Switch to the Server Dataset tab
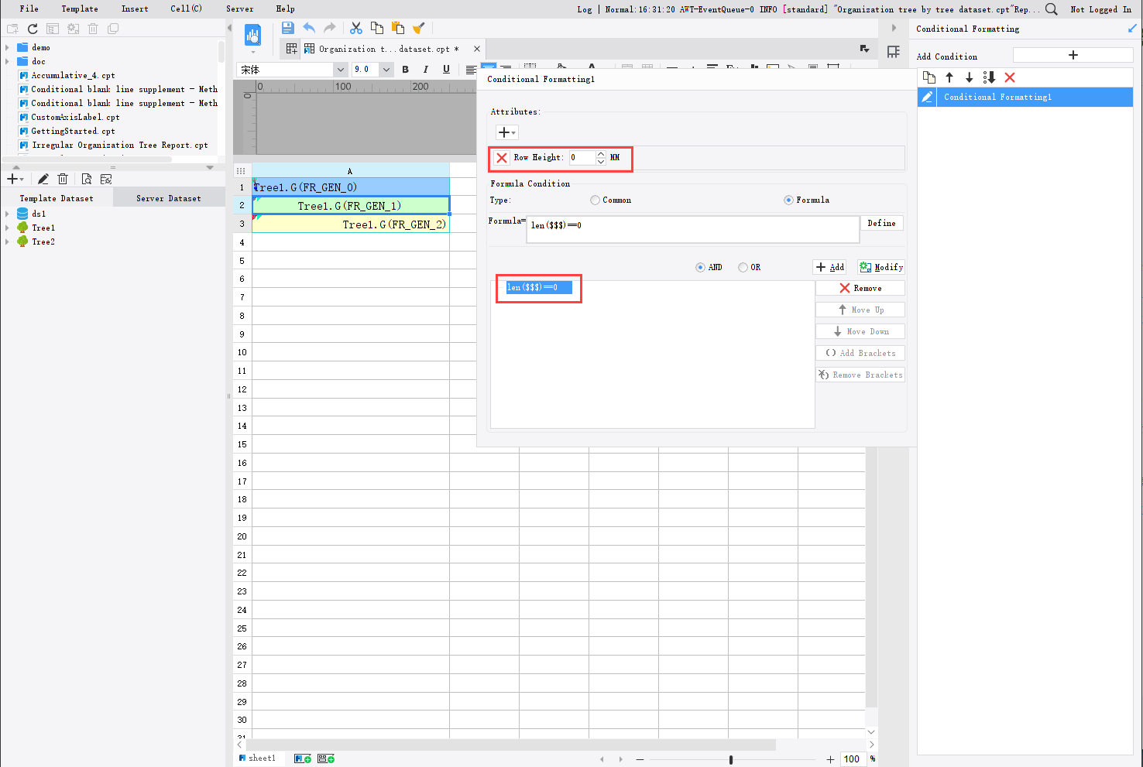The image size is (1143, 767). 168,197
